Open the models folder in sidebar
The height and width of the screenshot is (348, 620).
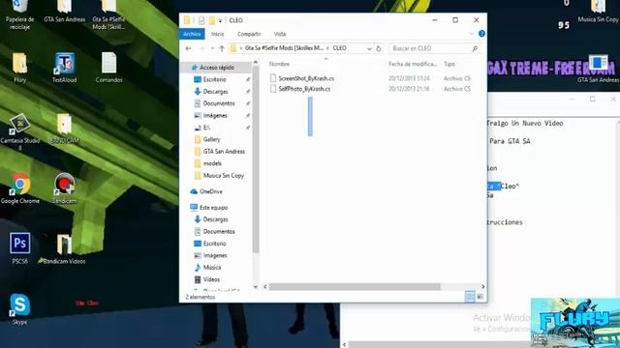click(212, 163)
